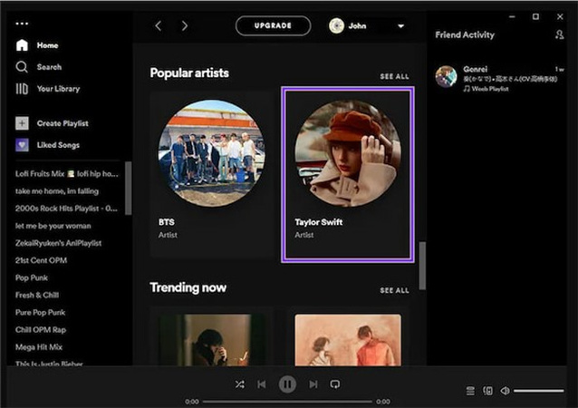The height and width of the screenshot is (408, 578).
Task: Pause the current track
Action: click(x=287, y=384)
